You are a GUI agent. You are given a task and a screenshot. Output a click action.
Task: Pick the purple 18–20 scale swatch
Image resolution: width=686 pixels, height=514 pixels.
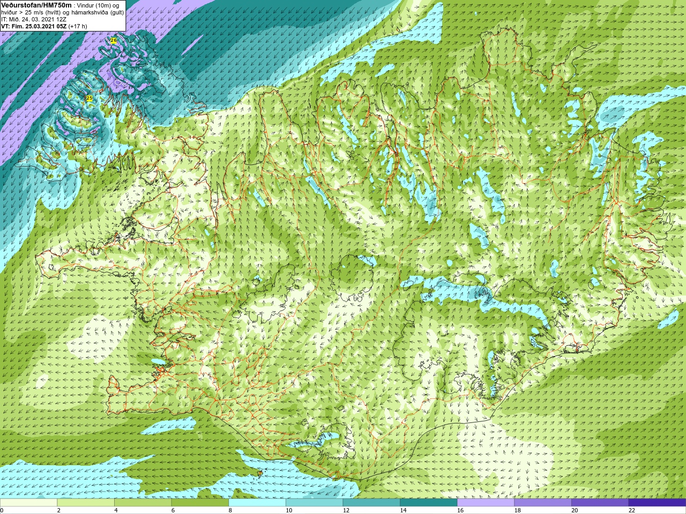tap(543, 503)
